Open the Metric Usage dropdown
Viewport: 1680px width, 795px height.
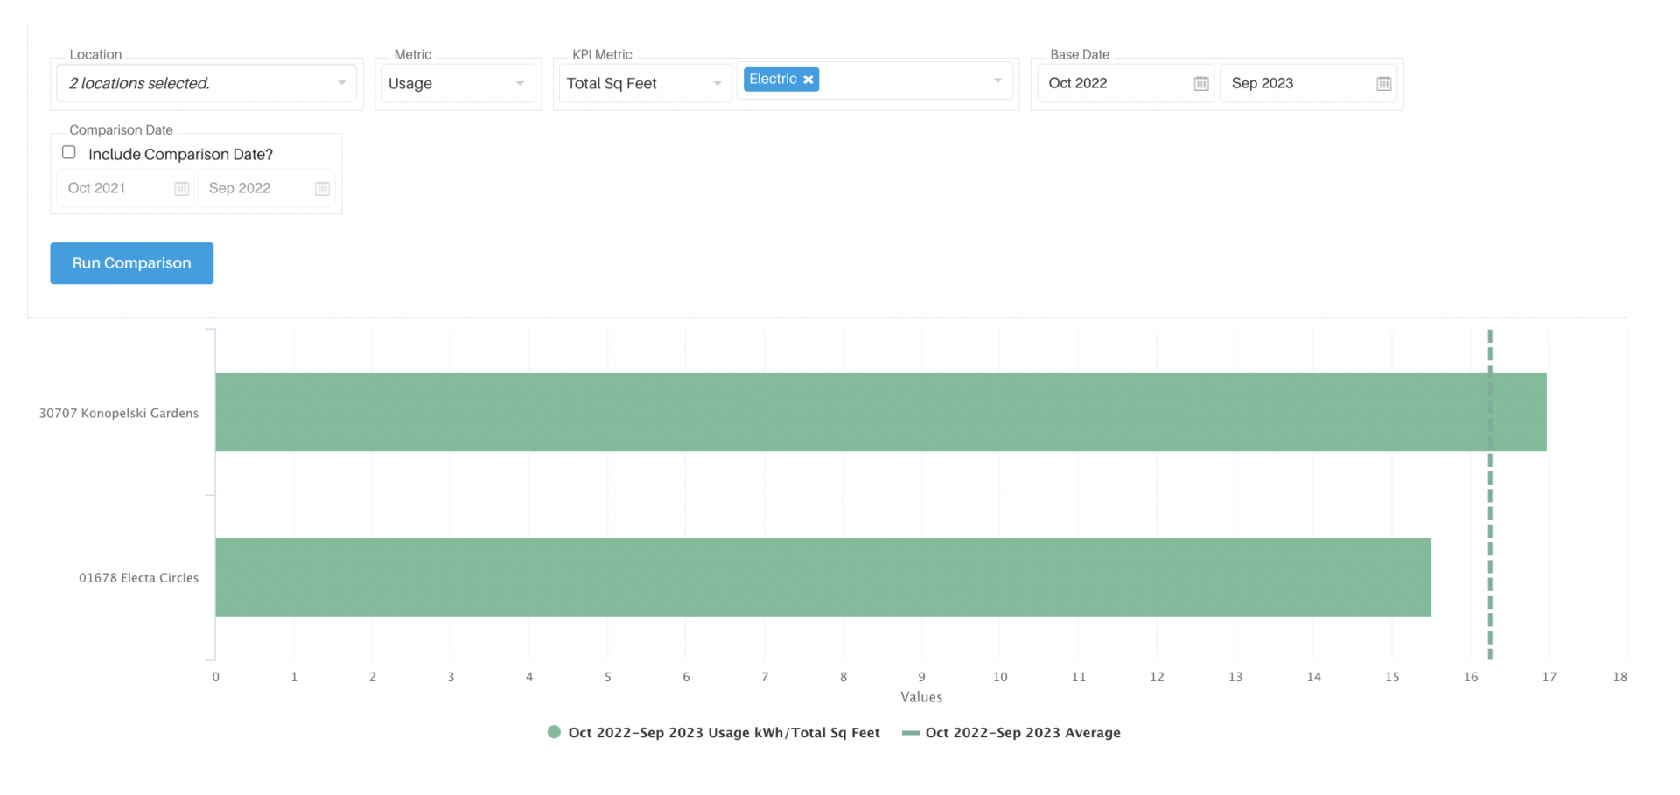coord(519,84)
